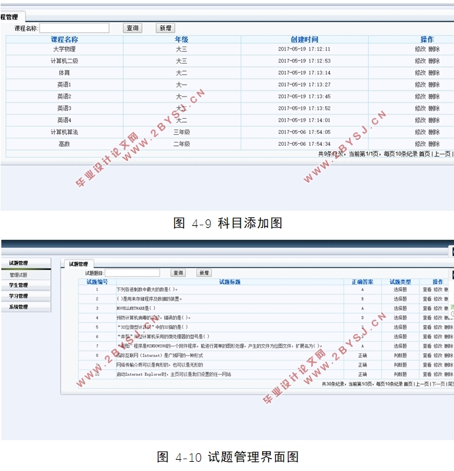Viewport: 454px width, 471px height.
Task: Click 删除 for the 英语2 course row
Action: click(x=434, y=97)
